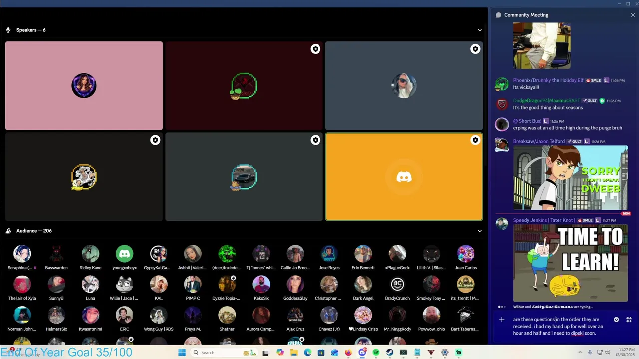Click moderator badge on the orange speaker tile

475,140
